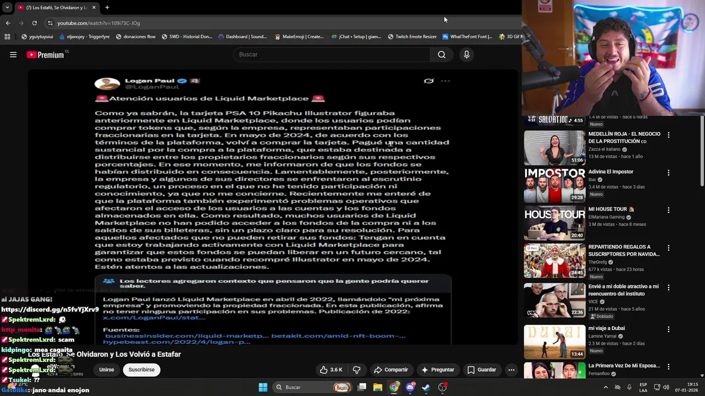Open the MEDELLÍN ROJA video thumbnail
This screenshot has height=396, width=705.
(x=555, y=147)
